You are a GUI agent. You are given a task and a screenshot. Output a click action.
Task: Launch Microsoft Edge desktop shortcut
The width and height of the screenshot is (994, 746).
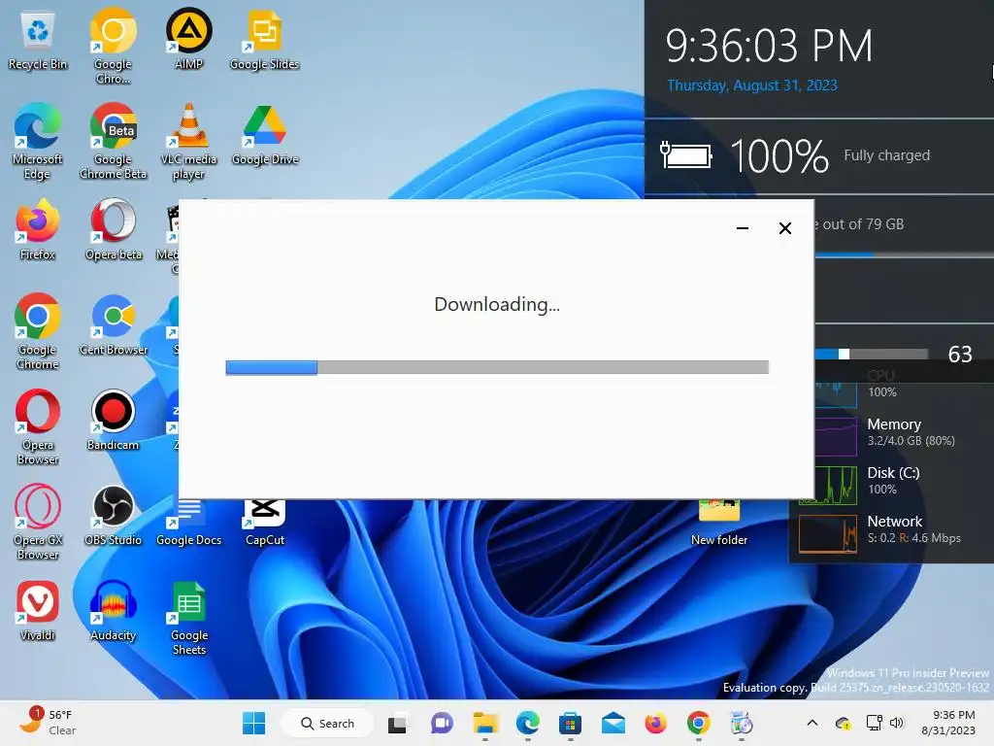(x=38, y=142)
